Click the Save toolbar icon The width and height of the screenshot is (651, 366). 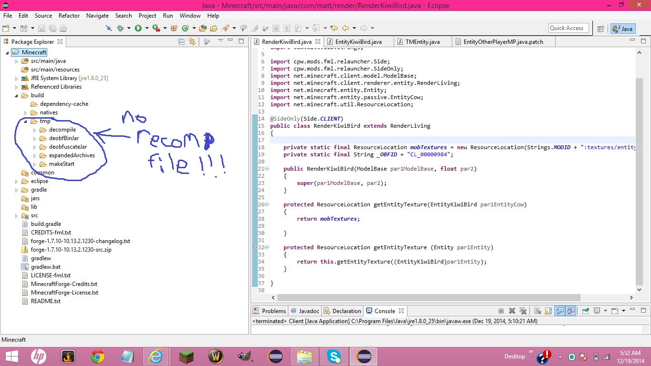click(41, 28)
